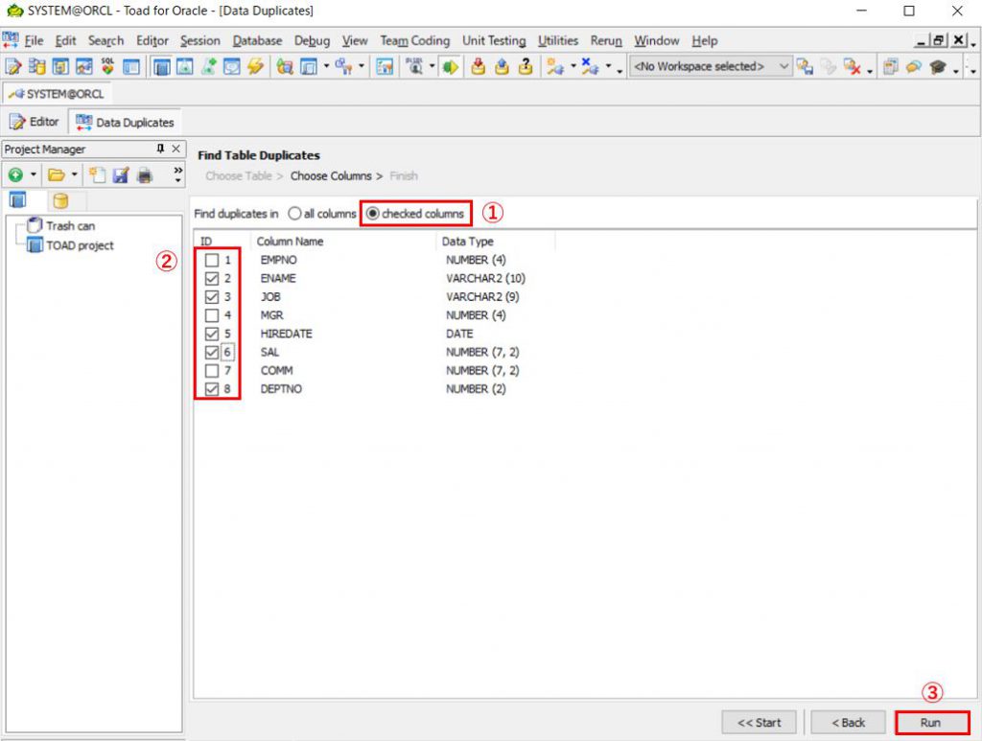The image size is (982, 741).
Task: Click the '< Back' button
Action: coord(848,723)
